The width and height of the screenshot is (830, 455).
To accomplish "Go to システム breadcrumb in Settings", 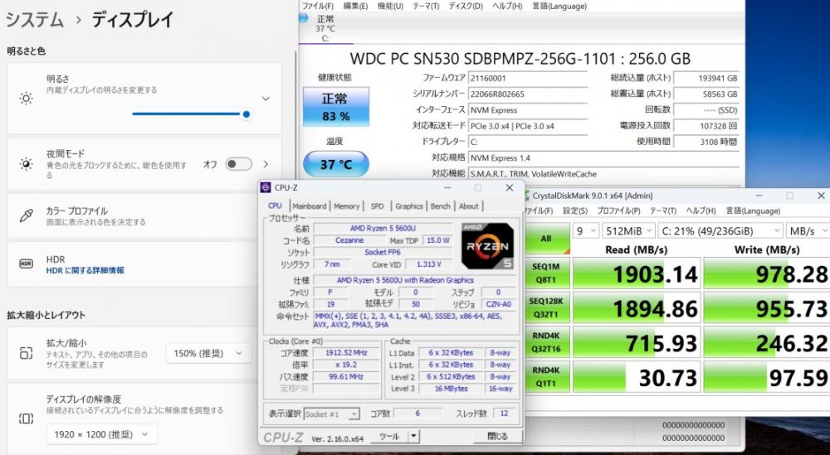I will click(35, 20).
